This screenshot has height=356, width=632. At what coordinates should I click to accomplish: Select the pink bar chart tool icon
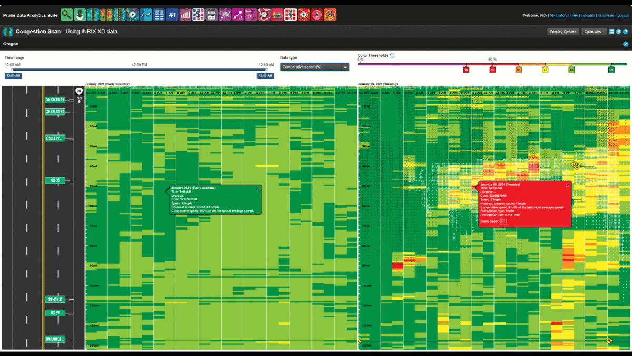185,15
